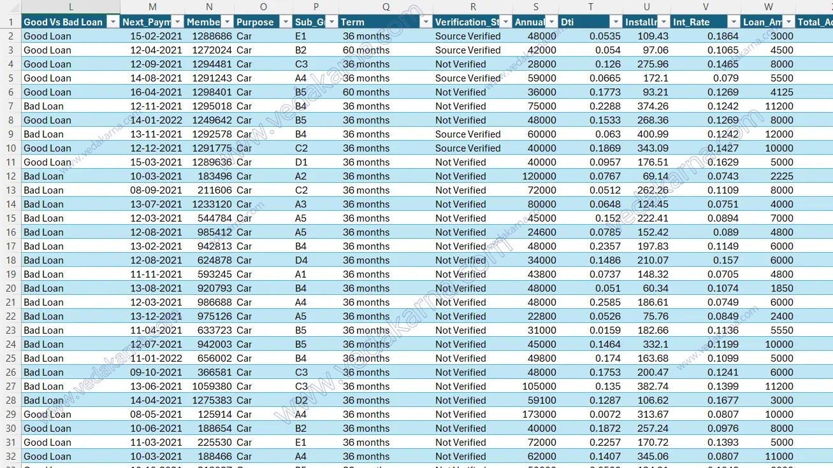Screen dimensions: 833x468
Task: Select the Dti cell 0.0159
Action: click(591, 330)
